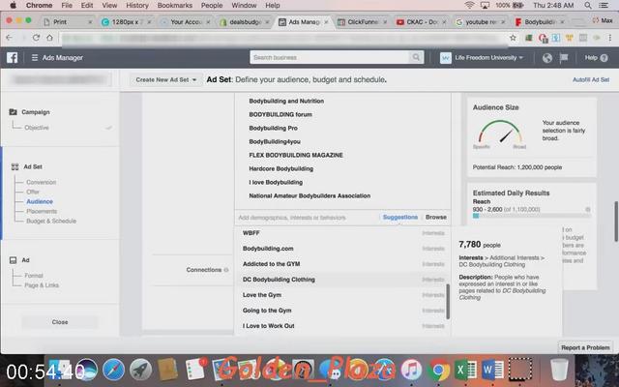Open Create New Ad Set dropdown
The image size is (619, 387).
(165, 79)
